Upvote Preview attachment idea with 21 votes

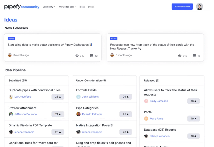point(58,114)
